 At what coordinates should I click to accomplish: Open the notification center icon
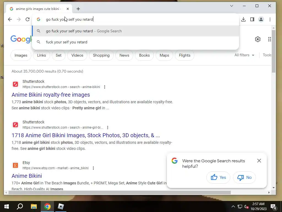coord(273,207)
